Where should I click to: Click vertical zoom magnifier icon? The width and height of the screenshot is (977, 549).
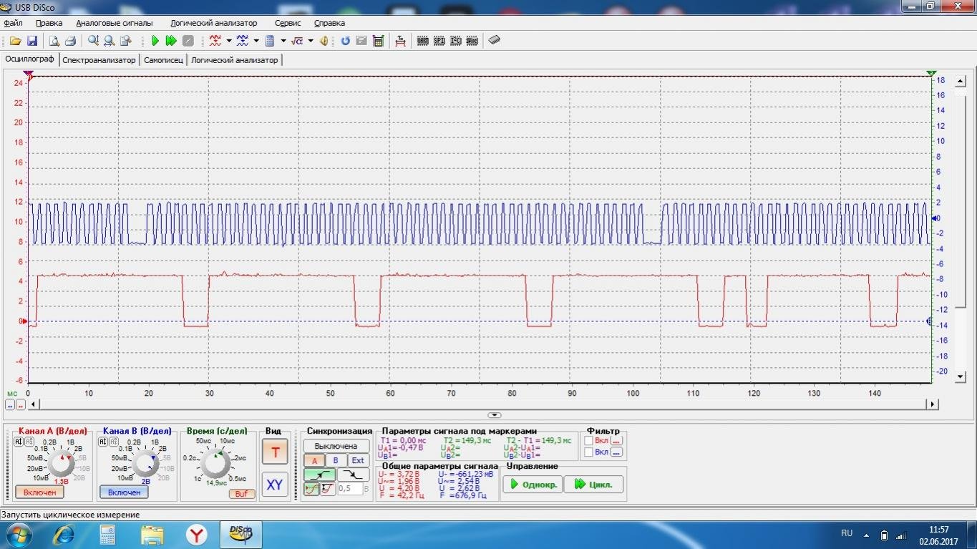point(93,41)
